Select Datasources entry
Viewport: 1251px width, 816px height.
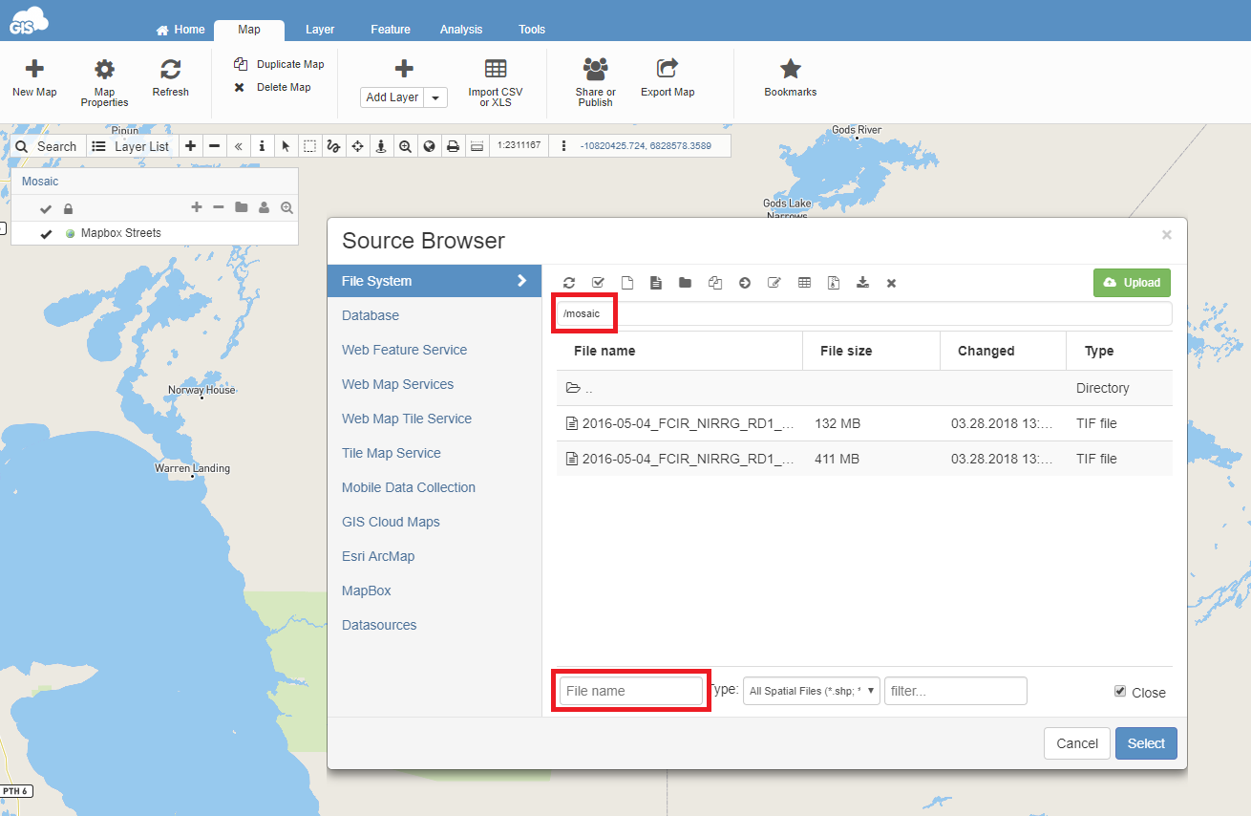pyautogui.click(x=379, y=625)
